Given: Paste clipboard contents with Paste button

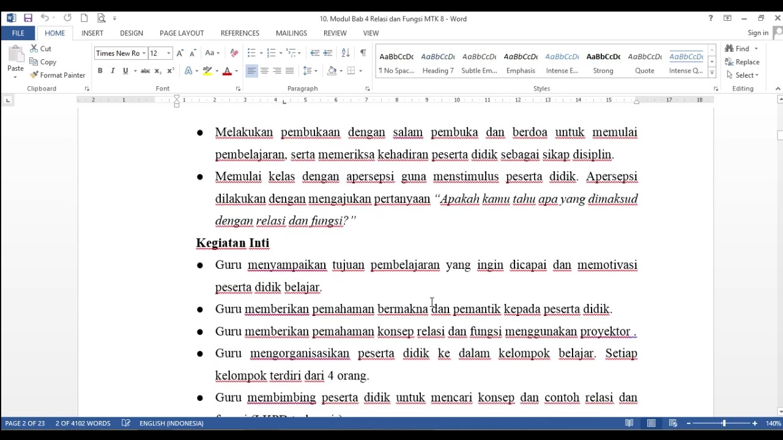Looking at the screenshot, I should (x=15, y=62).
